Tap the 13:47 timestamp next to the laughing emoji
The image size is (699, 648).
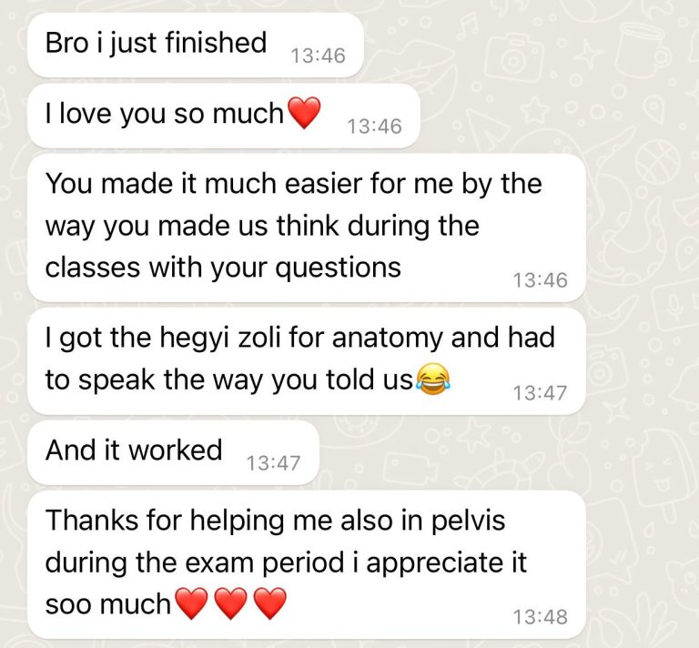point(540,393)
